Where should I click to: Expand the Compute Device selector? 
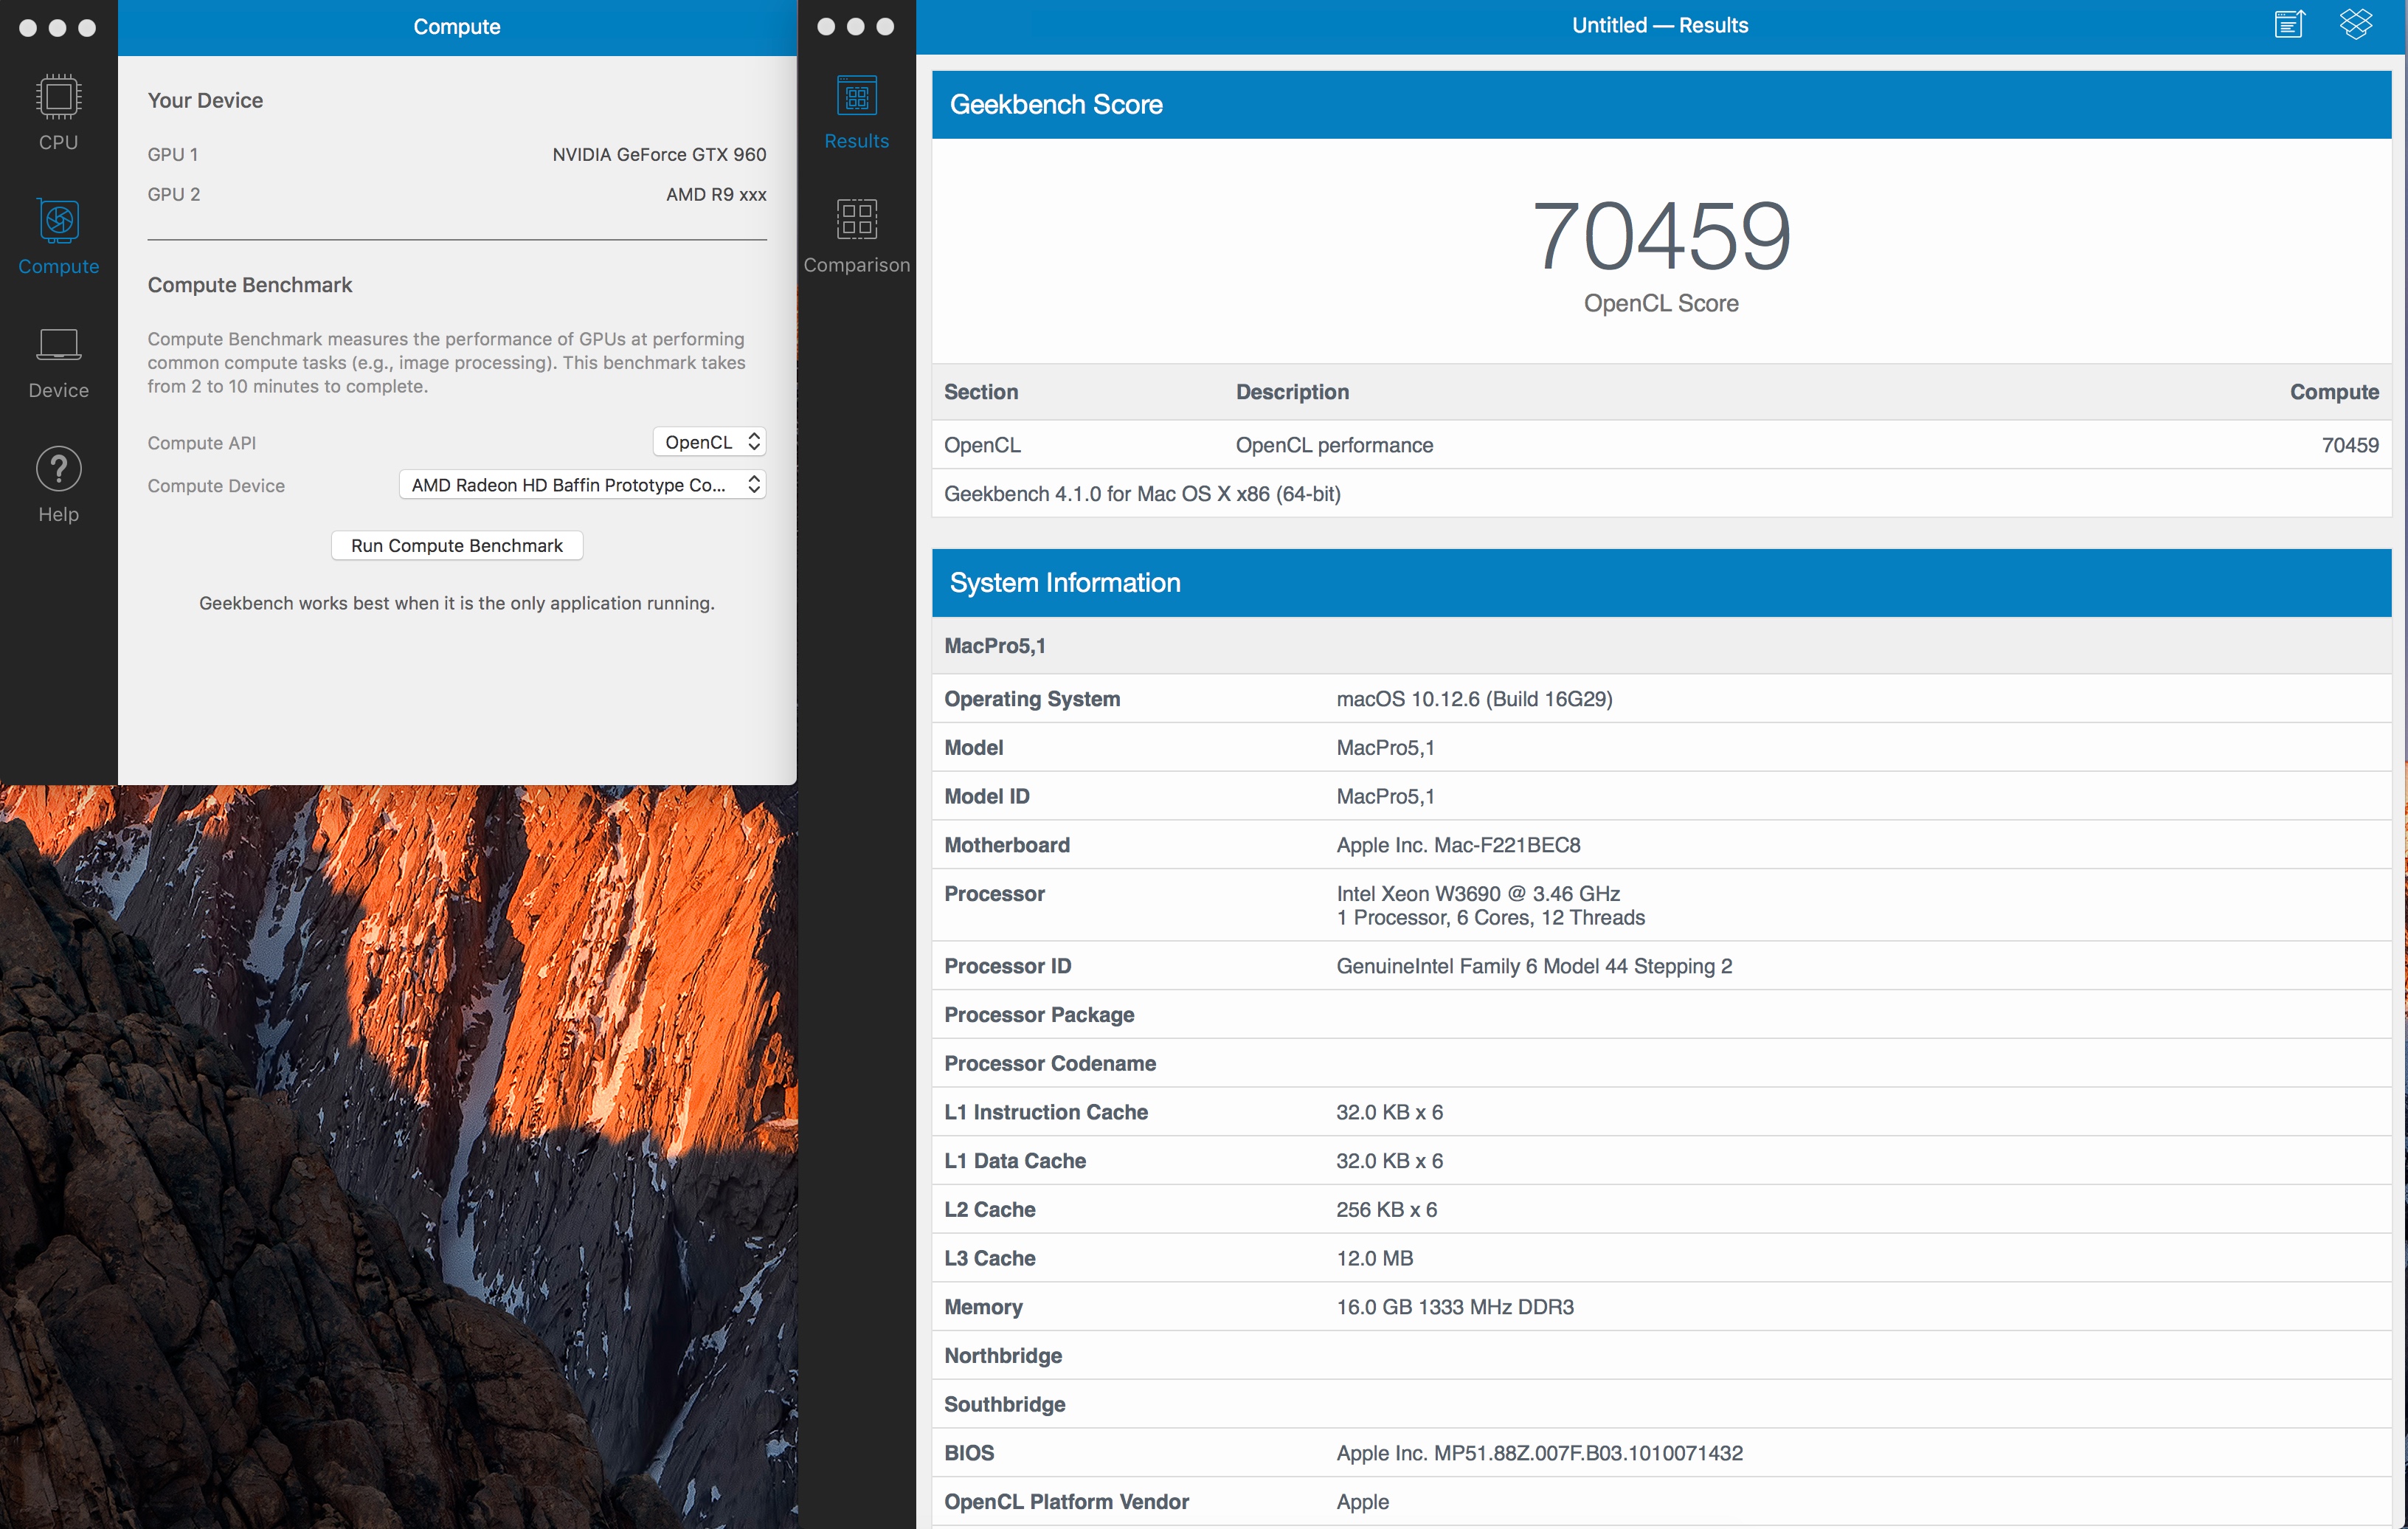click(582, 485)
